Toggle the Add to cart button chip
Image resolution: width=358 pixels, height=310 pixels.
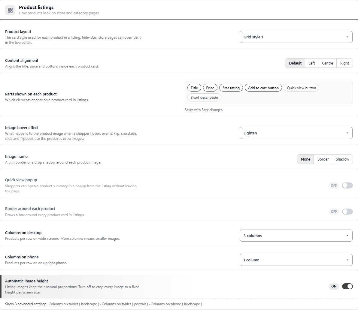pyautogui.click(x=263, y=88)
